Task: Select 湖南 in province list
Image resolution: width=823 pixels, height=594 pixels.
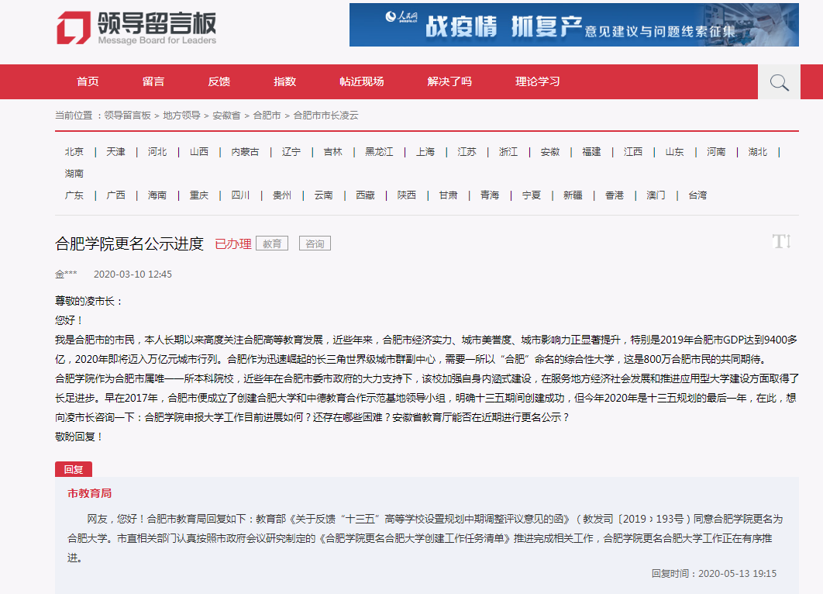Action: tap(74, 174)
